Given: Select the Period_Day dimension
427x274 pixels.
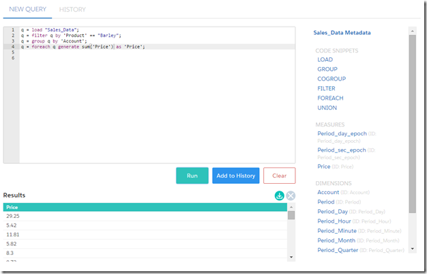Looking at the screenshot, I should (x=332, y=212).
